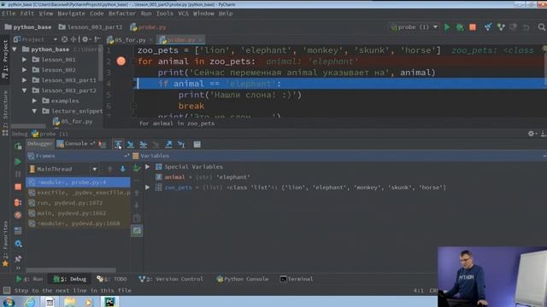Open Evaluate Expression calculator icon

pos(197,144)
